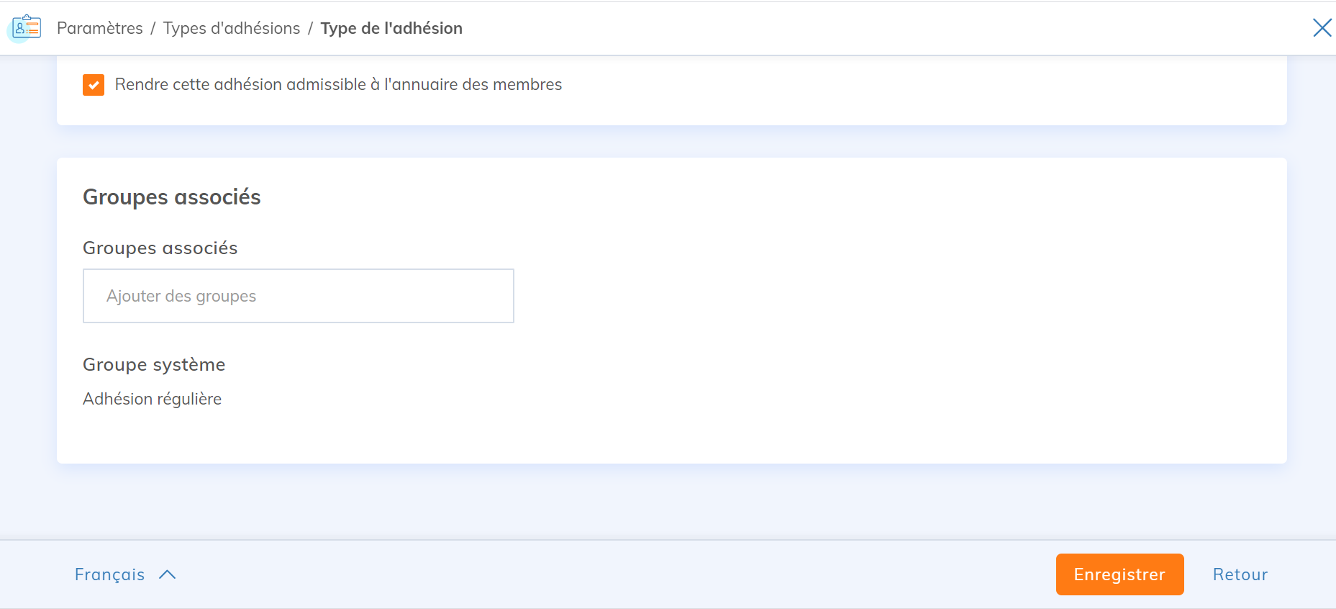1336x609 pixels.
Task: Click the 'Groupes associés' field label
Action: 160,248
